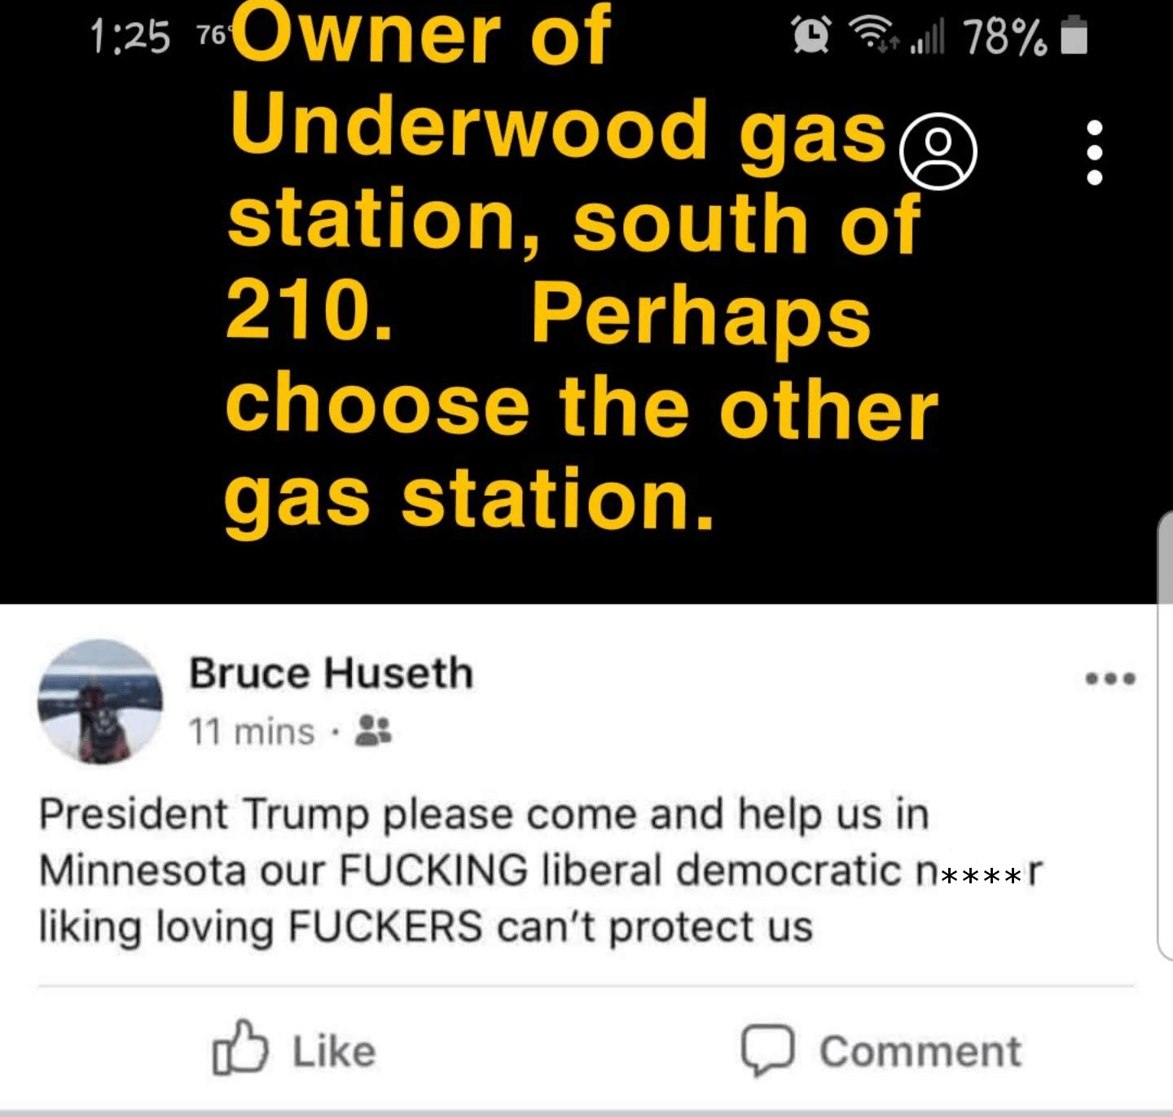This screenshot has height=1117, width=1173.
Task: Tap the speech bubble Comment icon
Action: (767, 1049)
